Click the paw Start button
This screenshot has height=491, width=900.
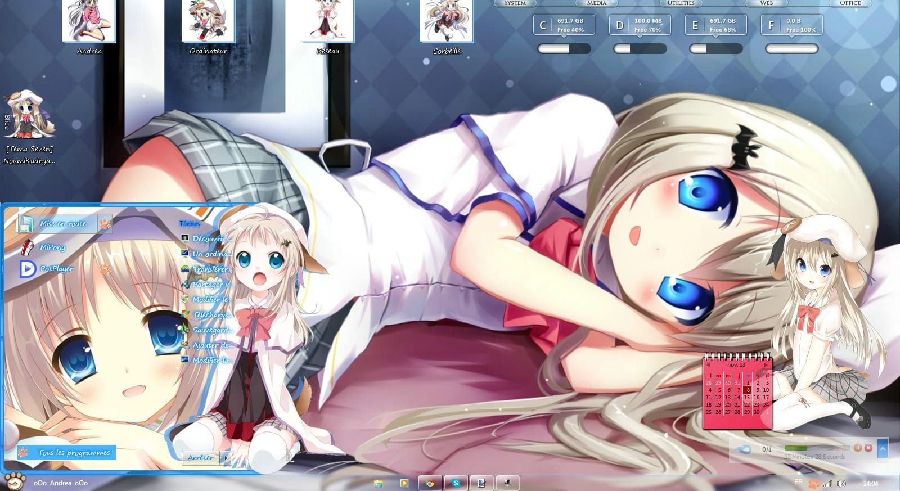(x=15, y=482)
